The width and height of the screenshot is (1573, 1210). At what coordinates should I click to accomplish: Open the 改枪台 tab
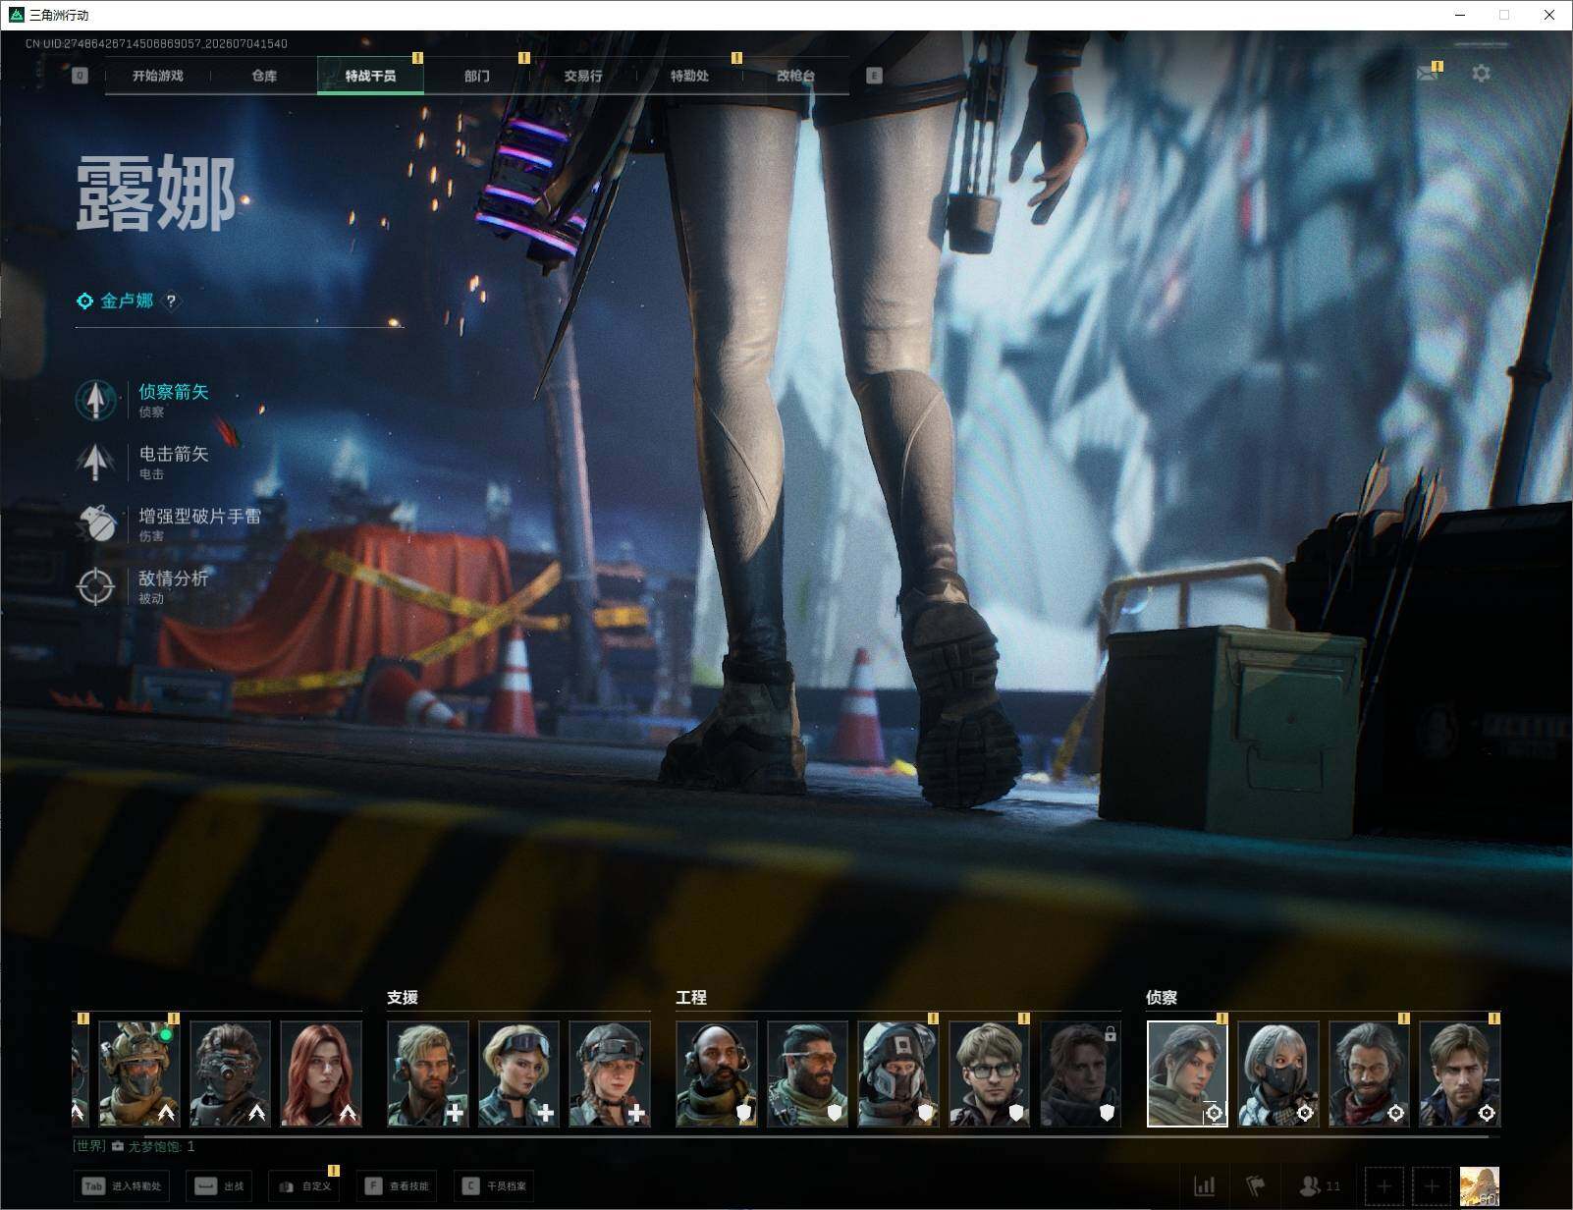coord(795,76)
